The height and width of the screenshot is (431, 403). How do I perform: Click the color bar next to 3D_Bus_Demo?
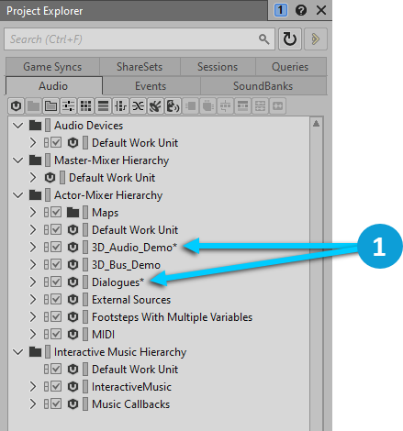click(85, 264)
